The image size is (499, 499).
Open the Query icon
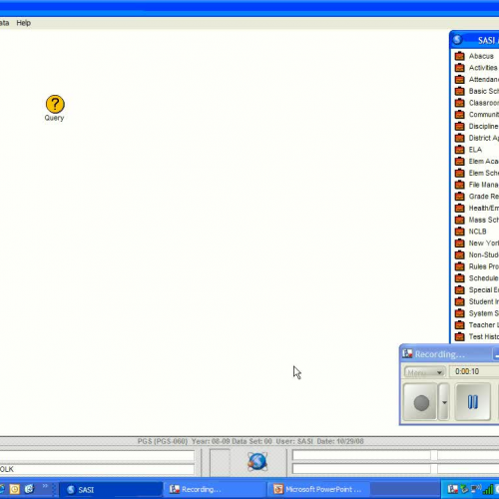[55, 108]
